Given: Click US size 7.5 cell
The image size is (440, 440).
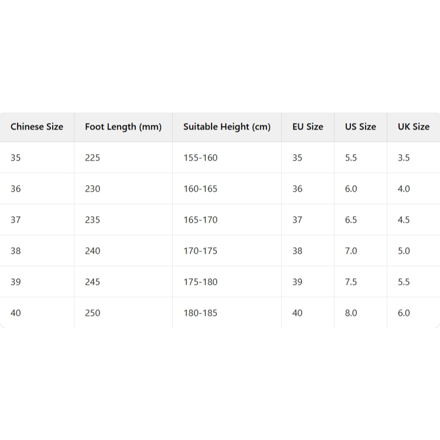Looking at the screenshot, I should click(360, 282).
